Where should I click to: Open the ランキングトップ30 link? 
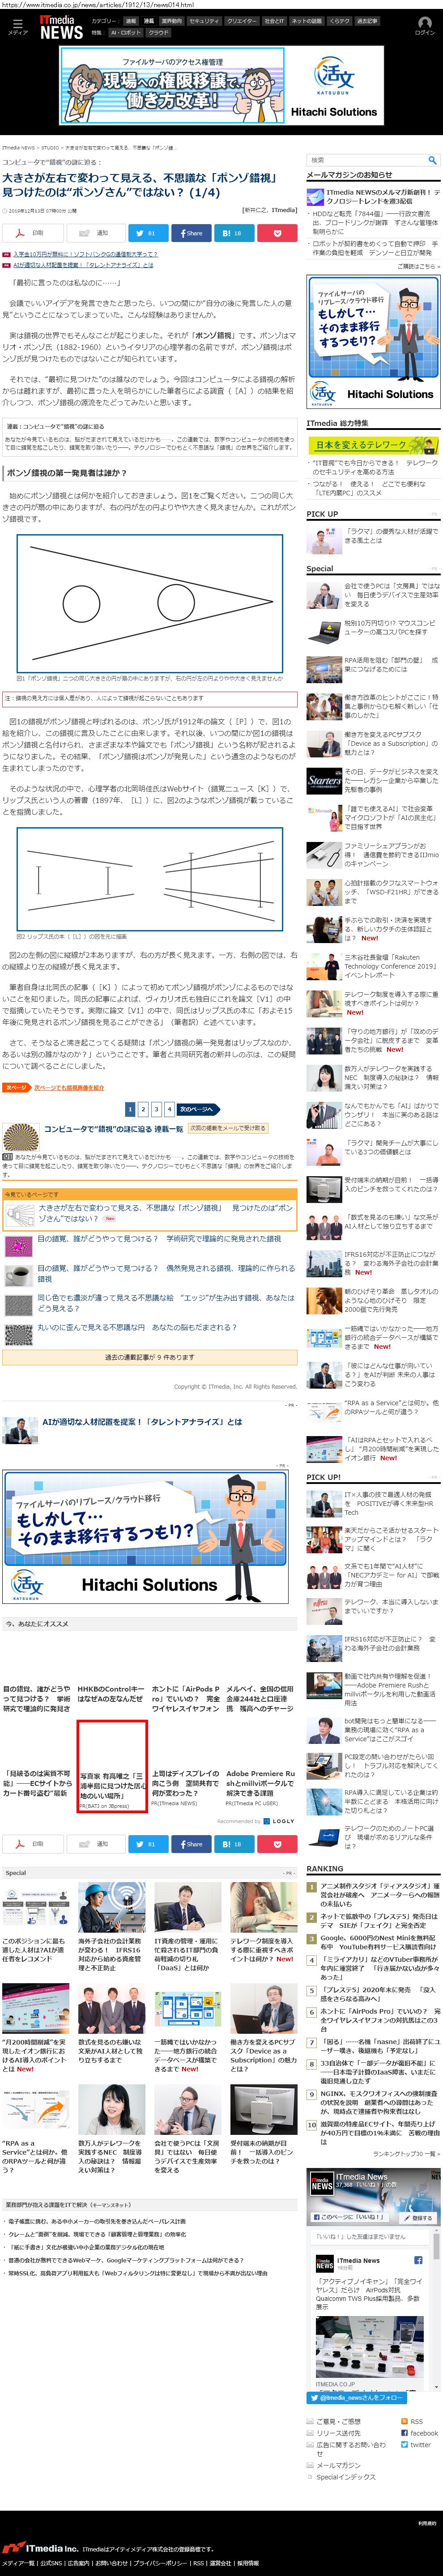click(405, 2154)
